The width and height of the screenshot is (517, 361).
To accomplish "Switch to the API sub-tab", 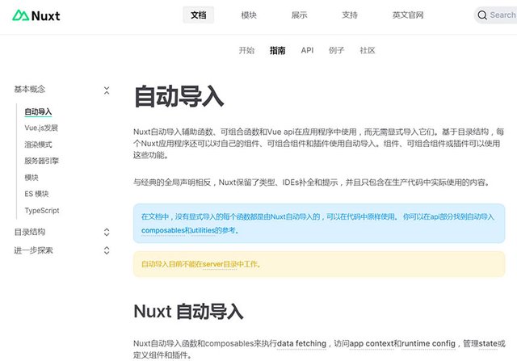I will (x=307, y=50).
